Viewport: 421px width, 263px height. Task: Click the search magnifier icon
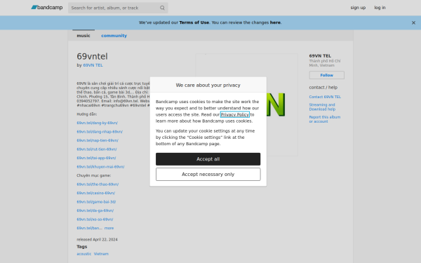(162, 8)
